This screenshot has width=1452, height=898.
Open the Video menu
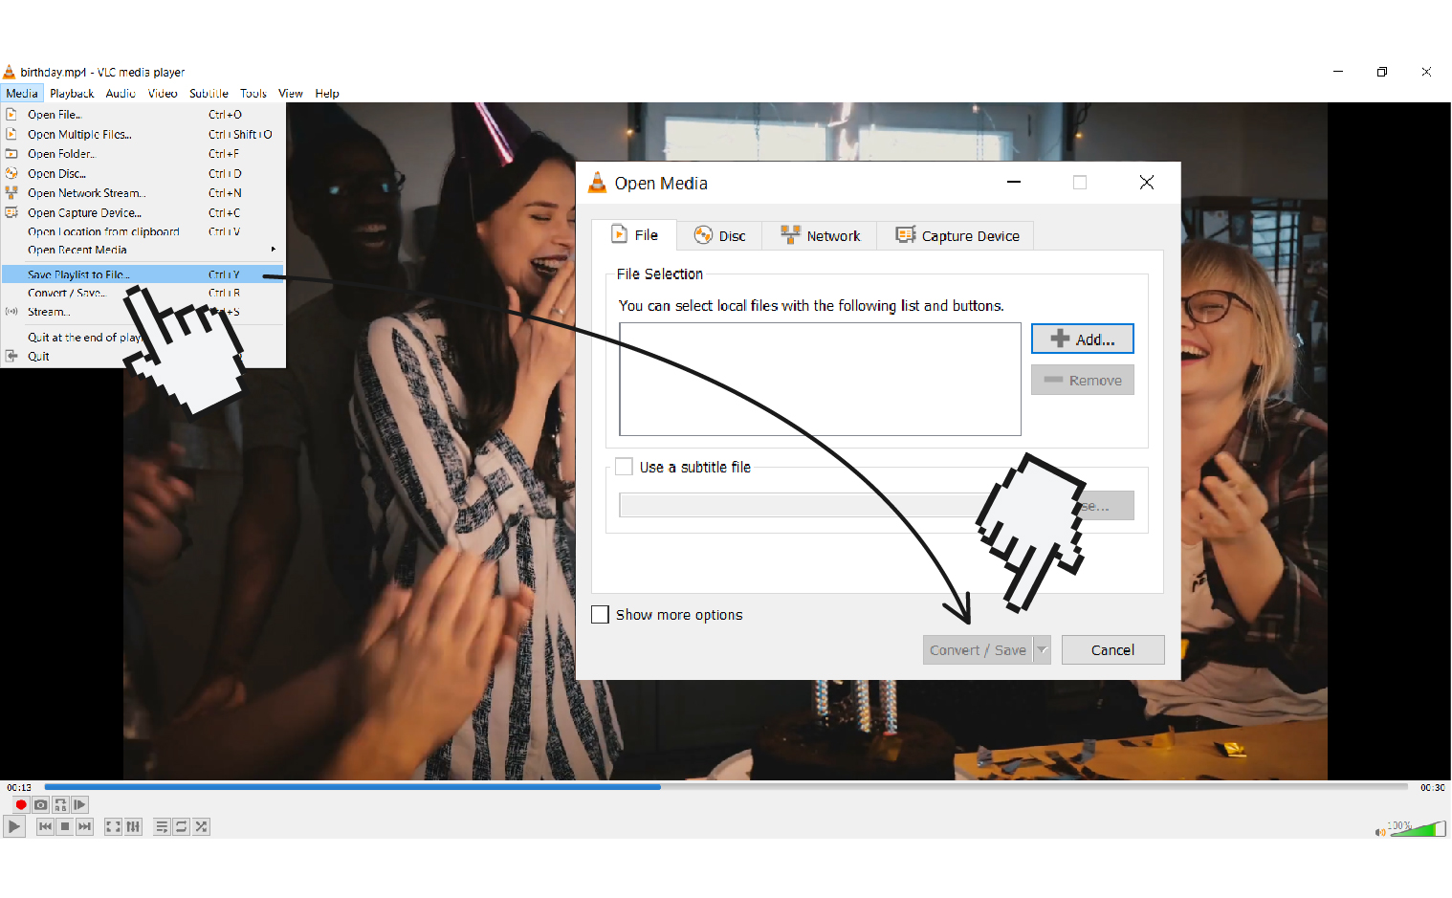pos(163,94)
